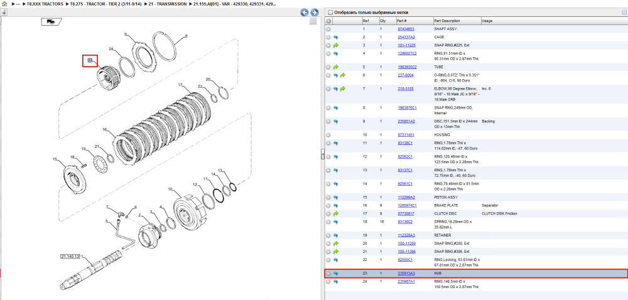628x300 pixels.
Task: Open part number link 254337A2
Action: tap(406, 37)
